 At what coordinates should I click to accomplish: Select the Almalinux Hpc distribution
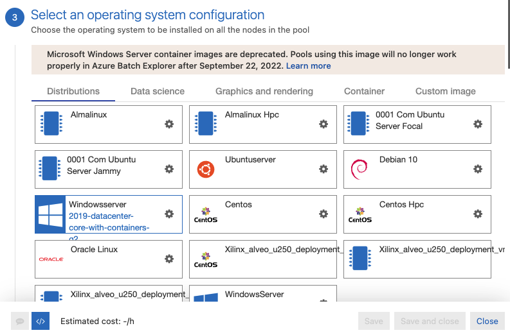click(x=263, y=125)
